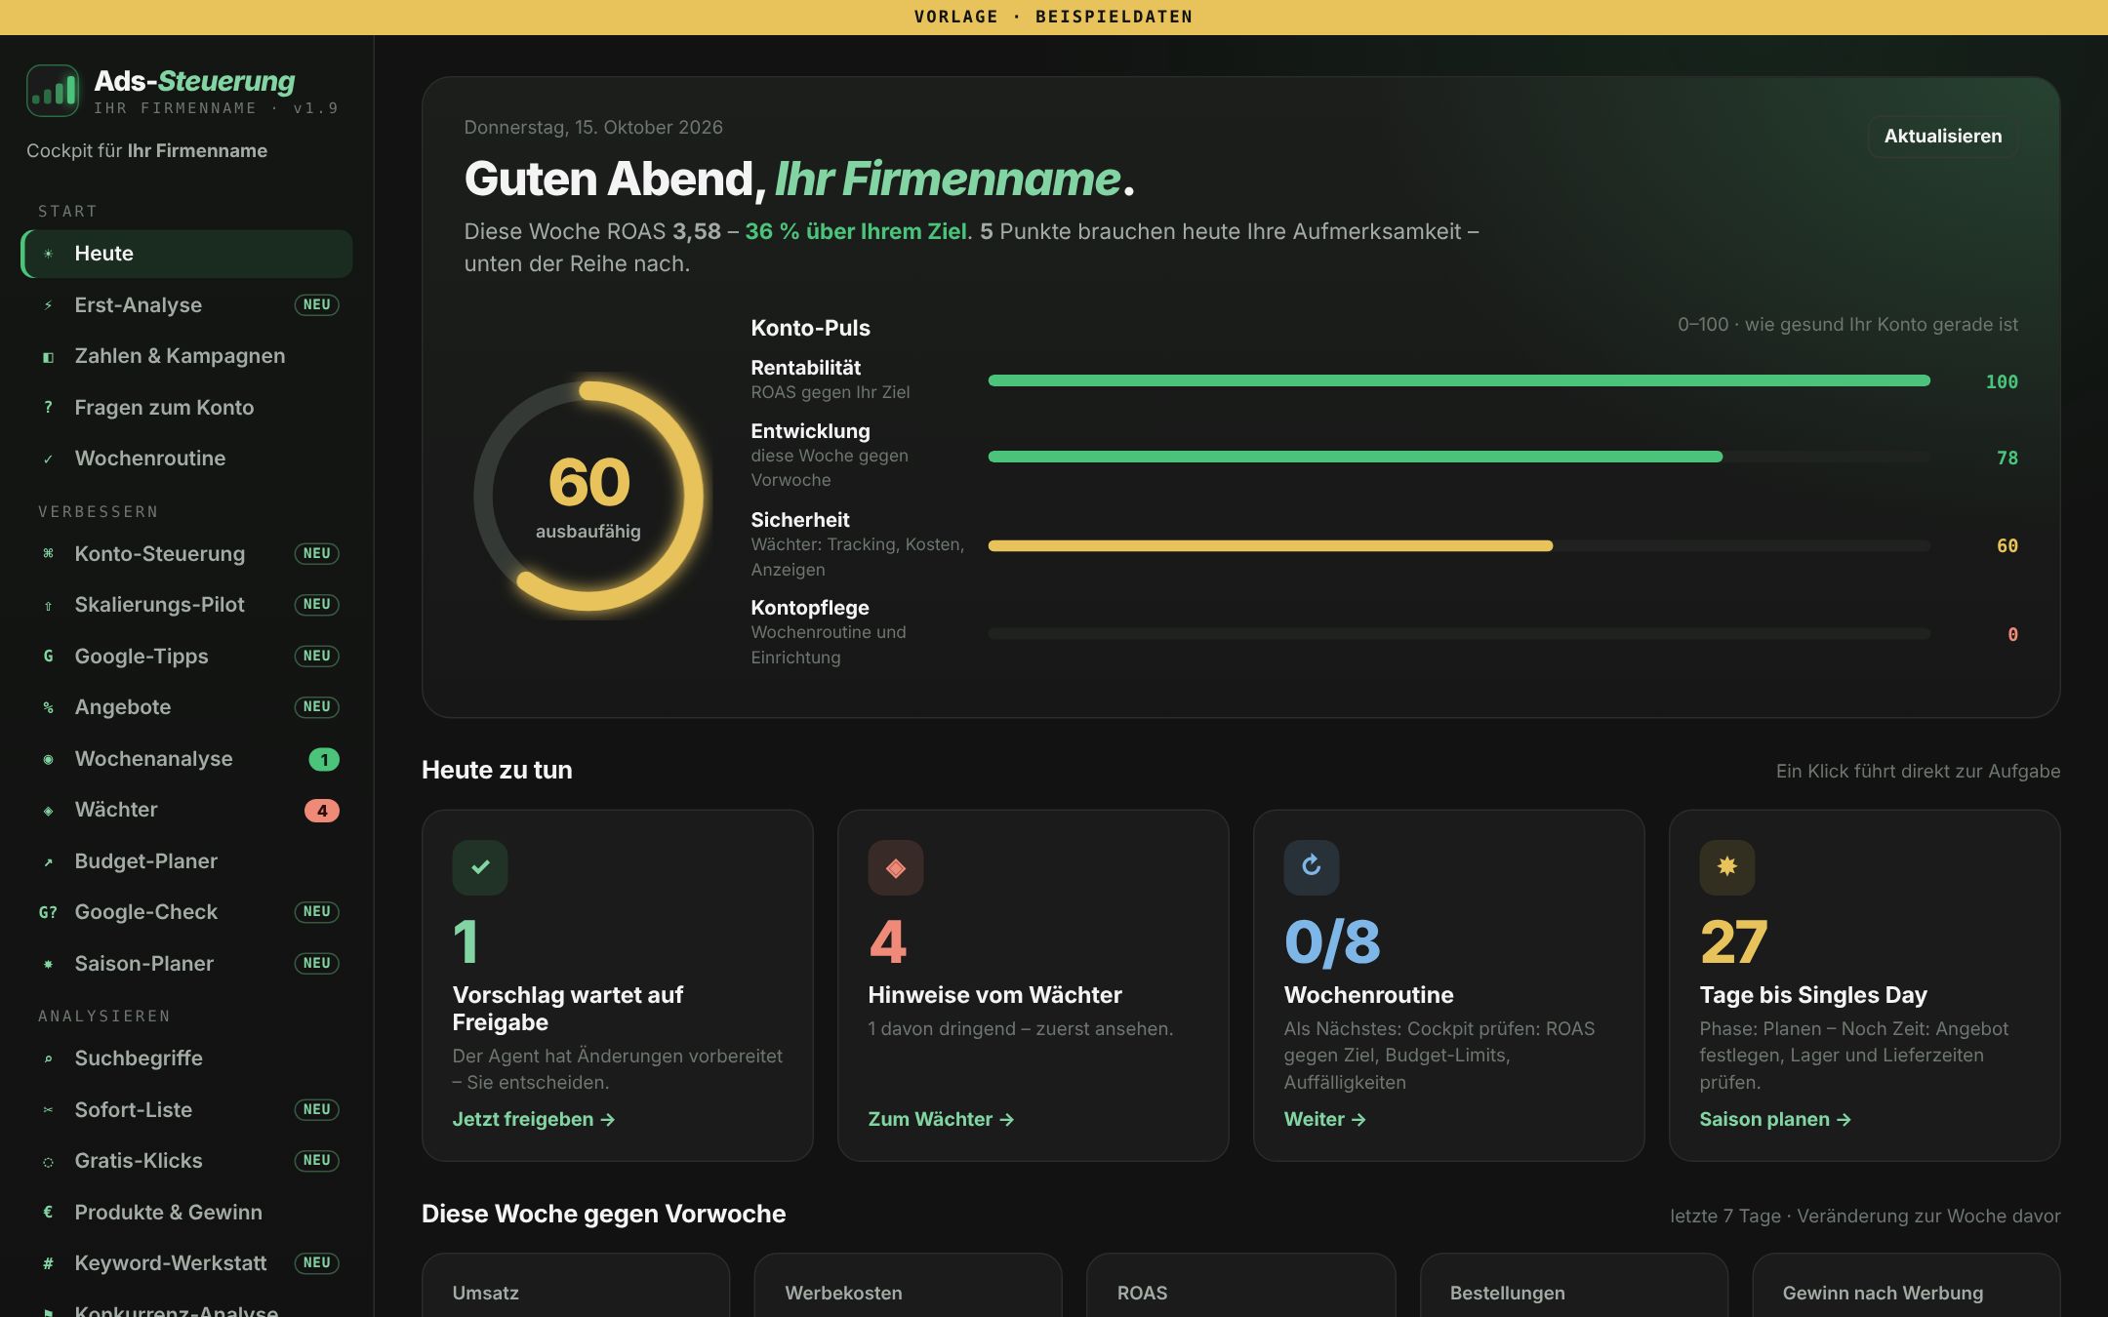Click the search icon beside Suchbegriffe
Viewport: 2108px width, 1317px height.
(x=48, y=1058)
